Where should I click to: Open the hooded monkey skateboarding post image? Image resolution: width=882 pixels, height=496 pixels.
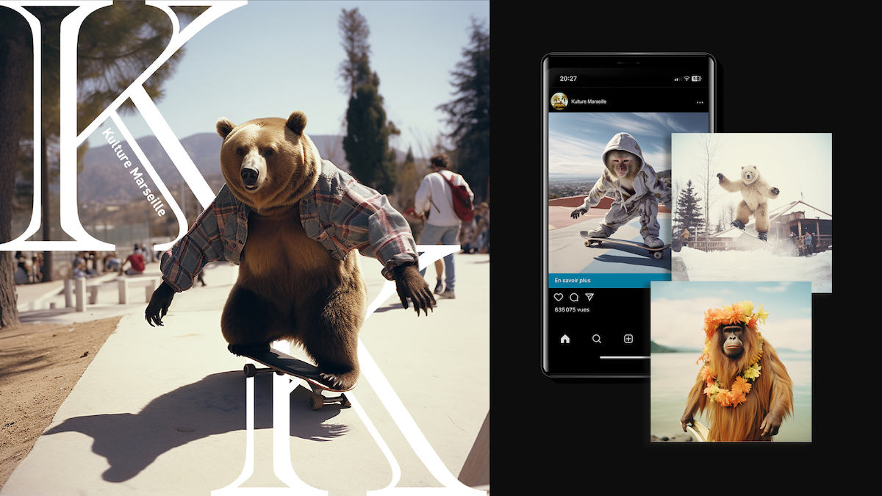click(x=610, y=193)
